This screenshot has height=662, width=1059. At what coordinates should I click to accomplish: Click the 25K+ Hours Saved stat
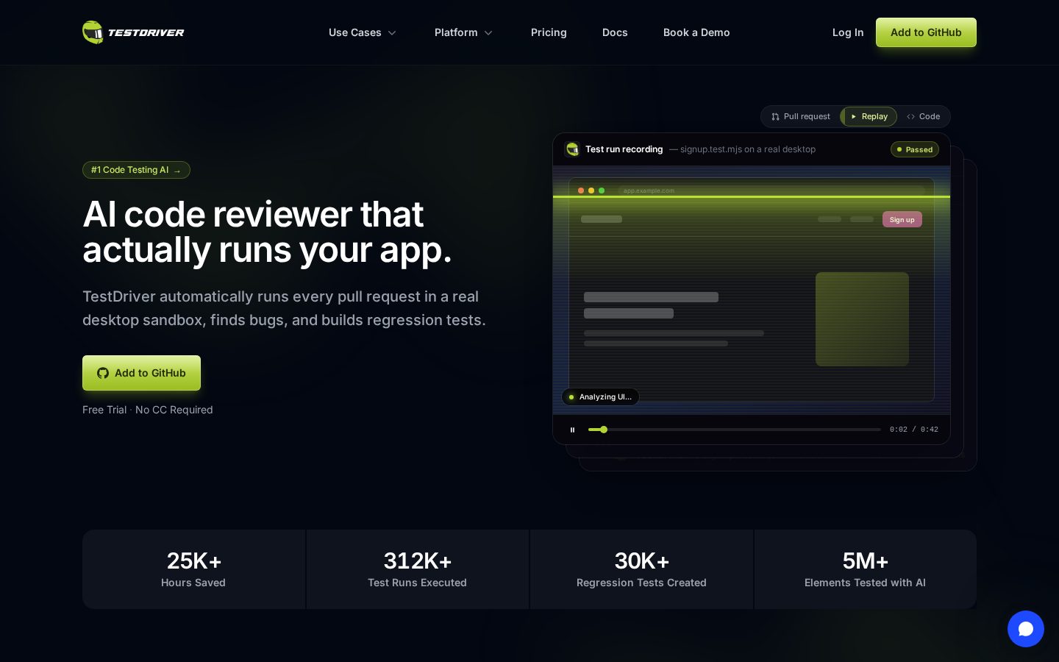(193, 569)
